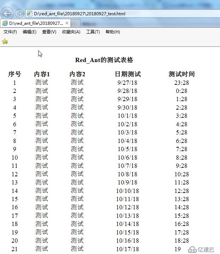
Task: Click the date cell 9/28/18
Action: pyautogui.click(x=128, y=91)
